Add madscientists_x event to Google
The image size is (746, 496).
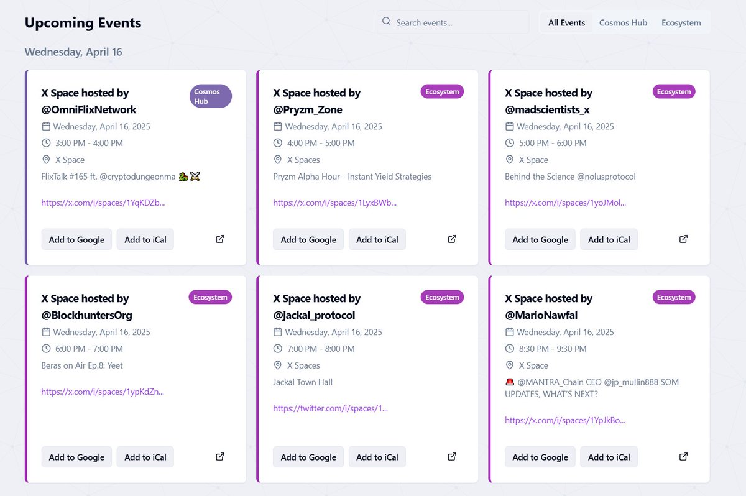click(x=540, y=239)
